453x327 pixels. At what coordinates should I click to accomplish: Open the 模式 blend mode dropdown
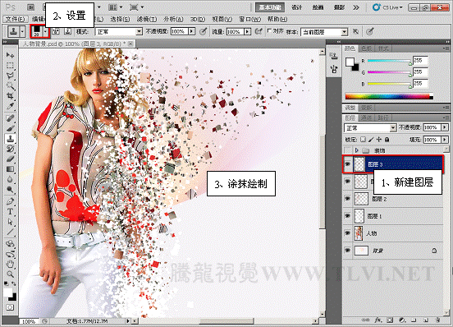(119, 31)
